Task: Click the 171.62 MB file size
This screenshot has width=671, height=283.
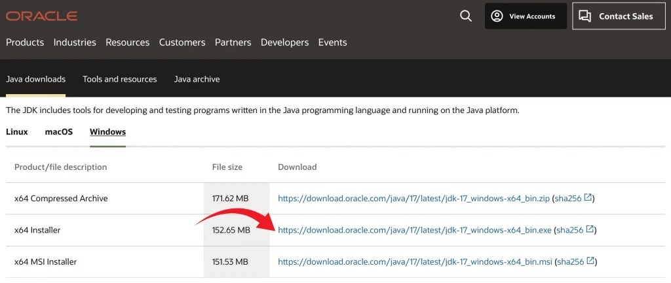Action: point(230,199)
